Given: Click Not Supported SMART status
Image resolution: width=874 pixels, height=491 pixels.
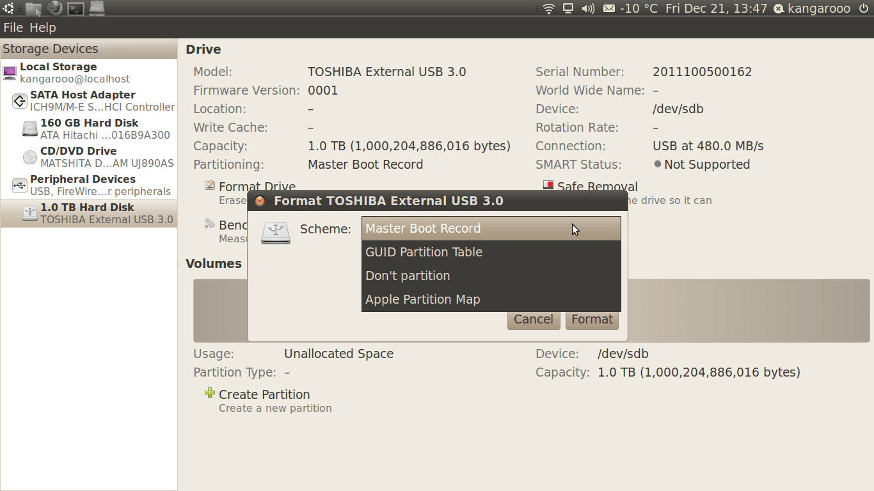Looking at the screenshot, I should (707, 164).
